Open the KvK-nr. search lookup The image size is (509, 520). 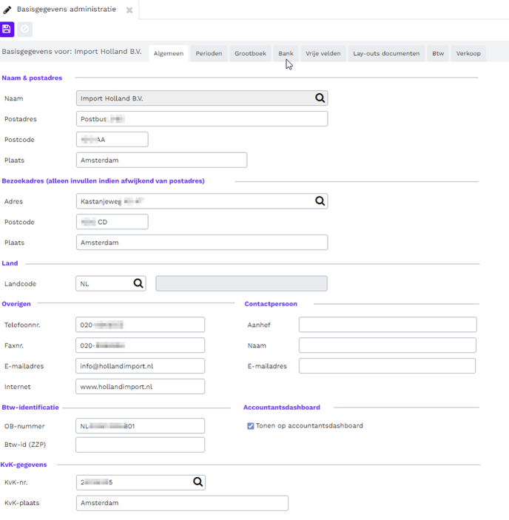point(198,482)
